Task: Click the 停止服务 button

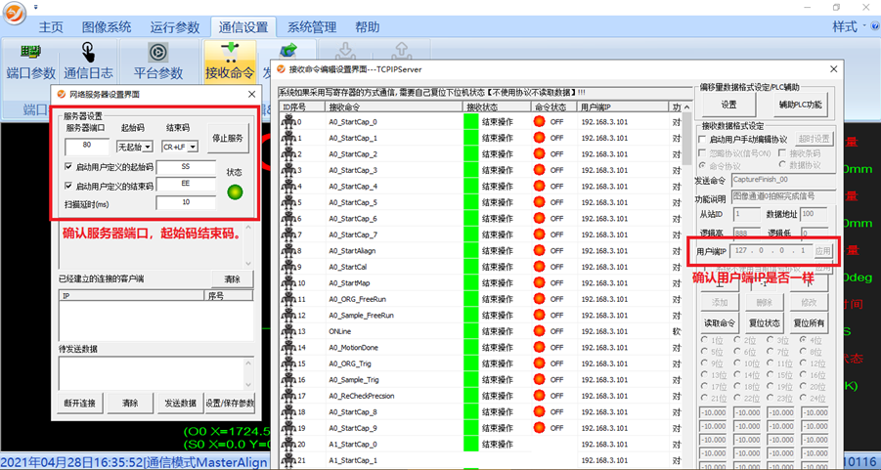Action: (x=228, y=139)
